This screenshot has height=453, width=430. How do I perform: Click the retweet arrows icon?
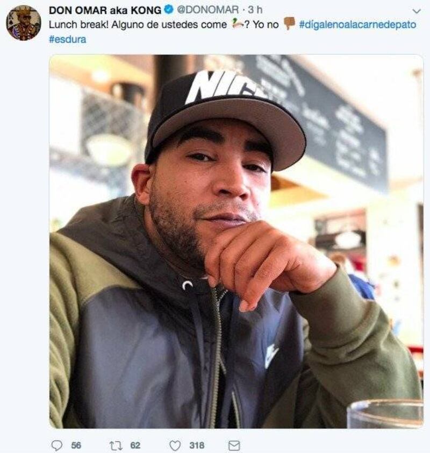[x=116, y=445]
